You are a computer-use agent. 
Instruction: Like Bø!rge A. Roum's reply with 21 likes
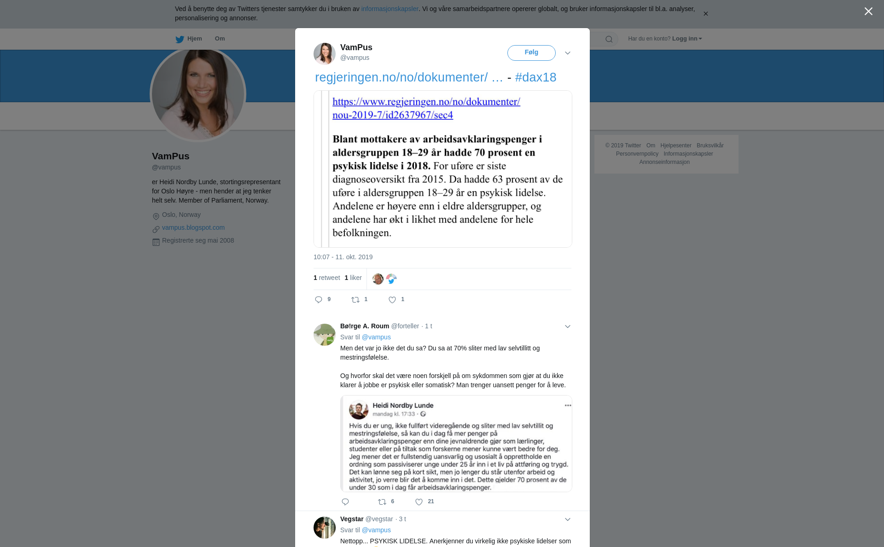(419, 502)
